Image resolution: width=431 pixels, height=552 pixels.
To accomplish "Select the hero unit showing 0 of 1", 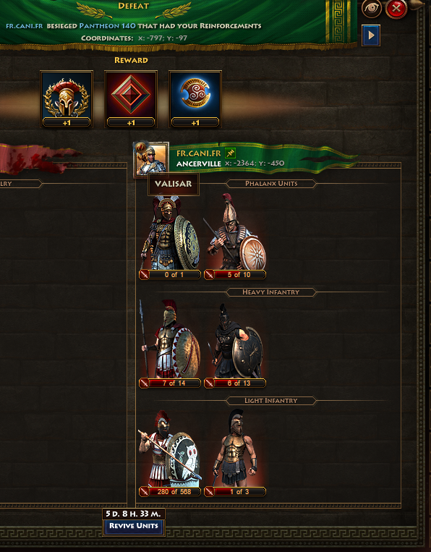I will point(170,237).
